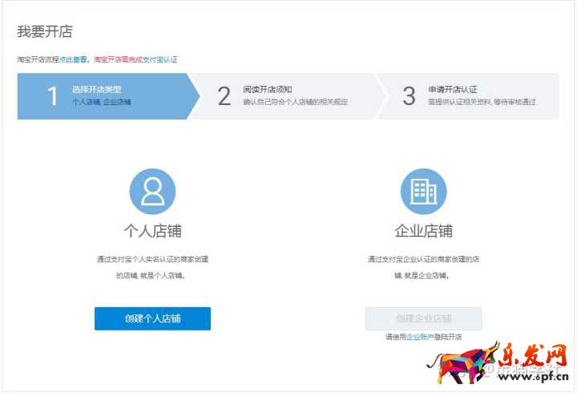Go to the 阅读开店须知 step
Viewport: 577px width, 393px height.
[268, 90]
